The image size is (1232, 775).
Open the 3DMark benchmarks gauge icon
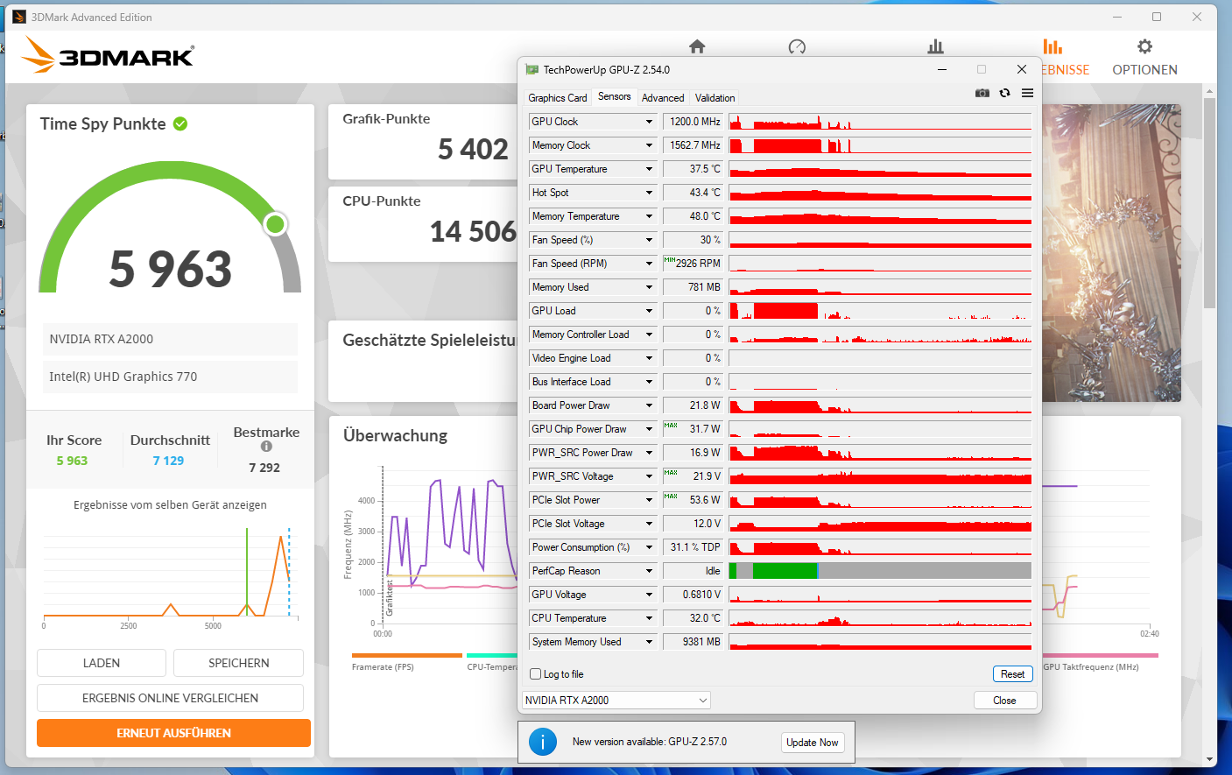click(797, 46)
